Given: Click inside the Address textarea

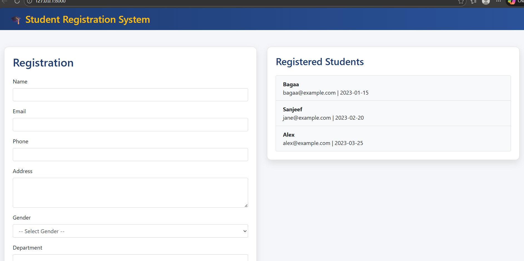Looking at the screenshot, I should (x=130, y=193).
